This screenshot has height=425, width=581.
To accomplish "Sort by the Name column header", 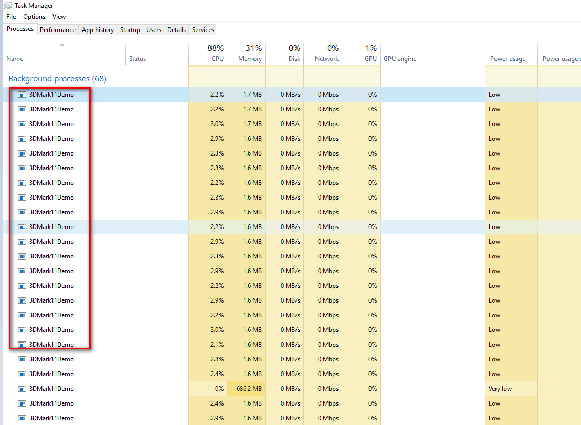I will point(65,54).
